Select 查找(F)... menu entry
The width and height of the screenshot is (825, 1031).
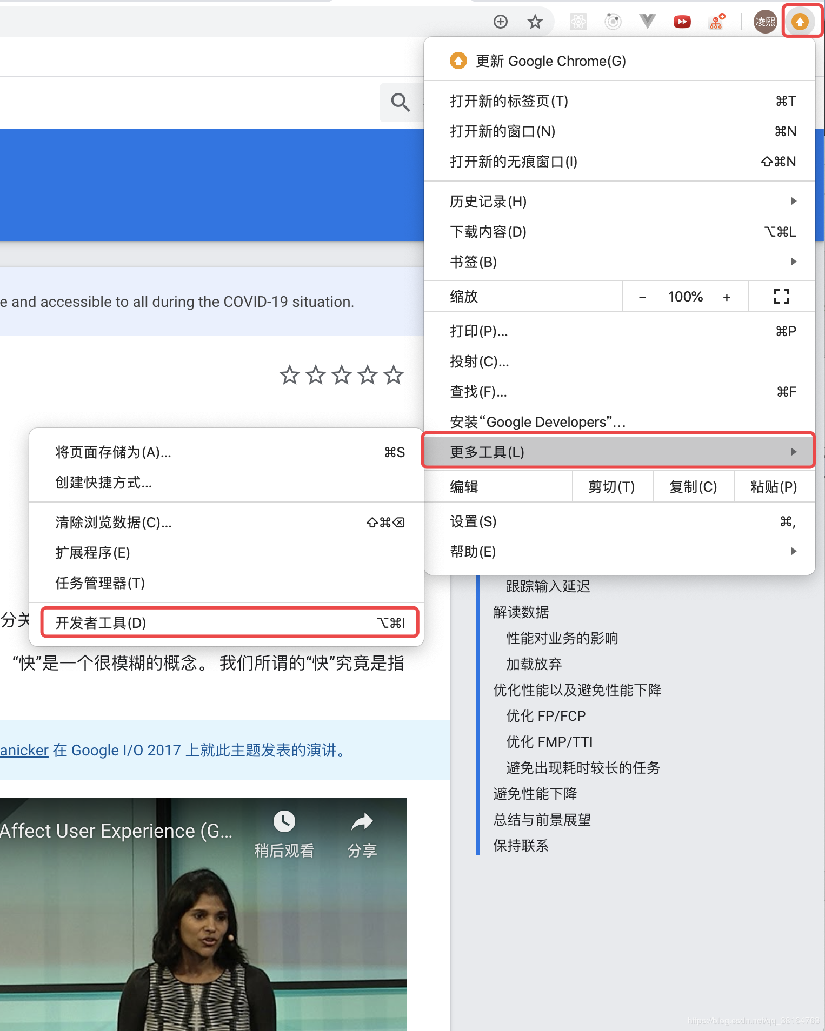620,392
